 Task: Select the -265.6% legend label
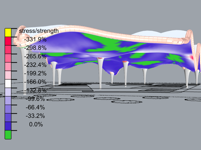point(35,56)
